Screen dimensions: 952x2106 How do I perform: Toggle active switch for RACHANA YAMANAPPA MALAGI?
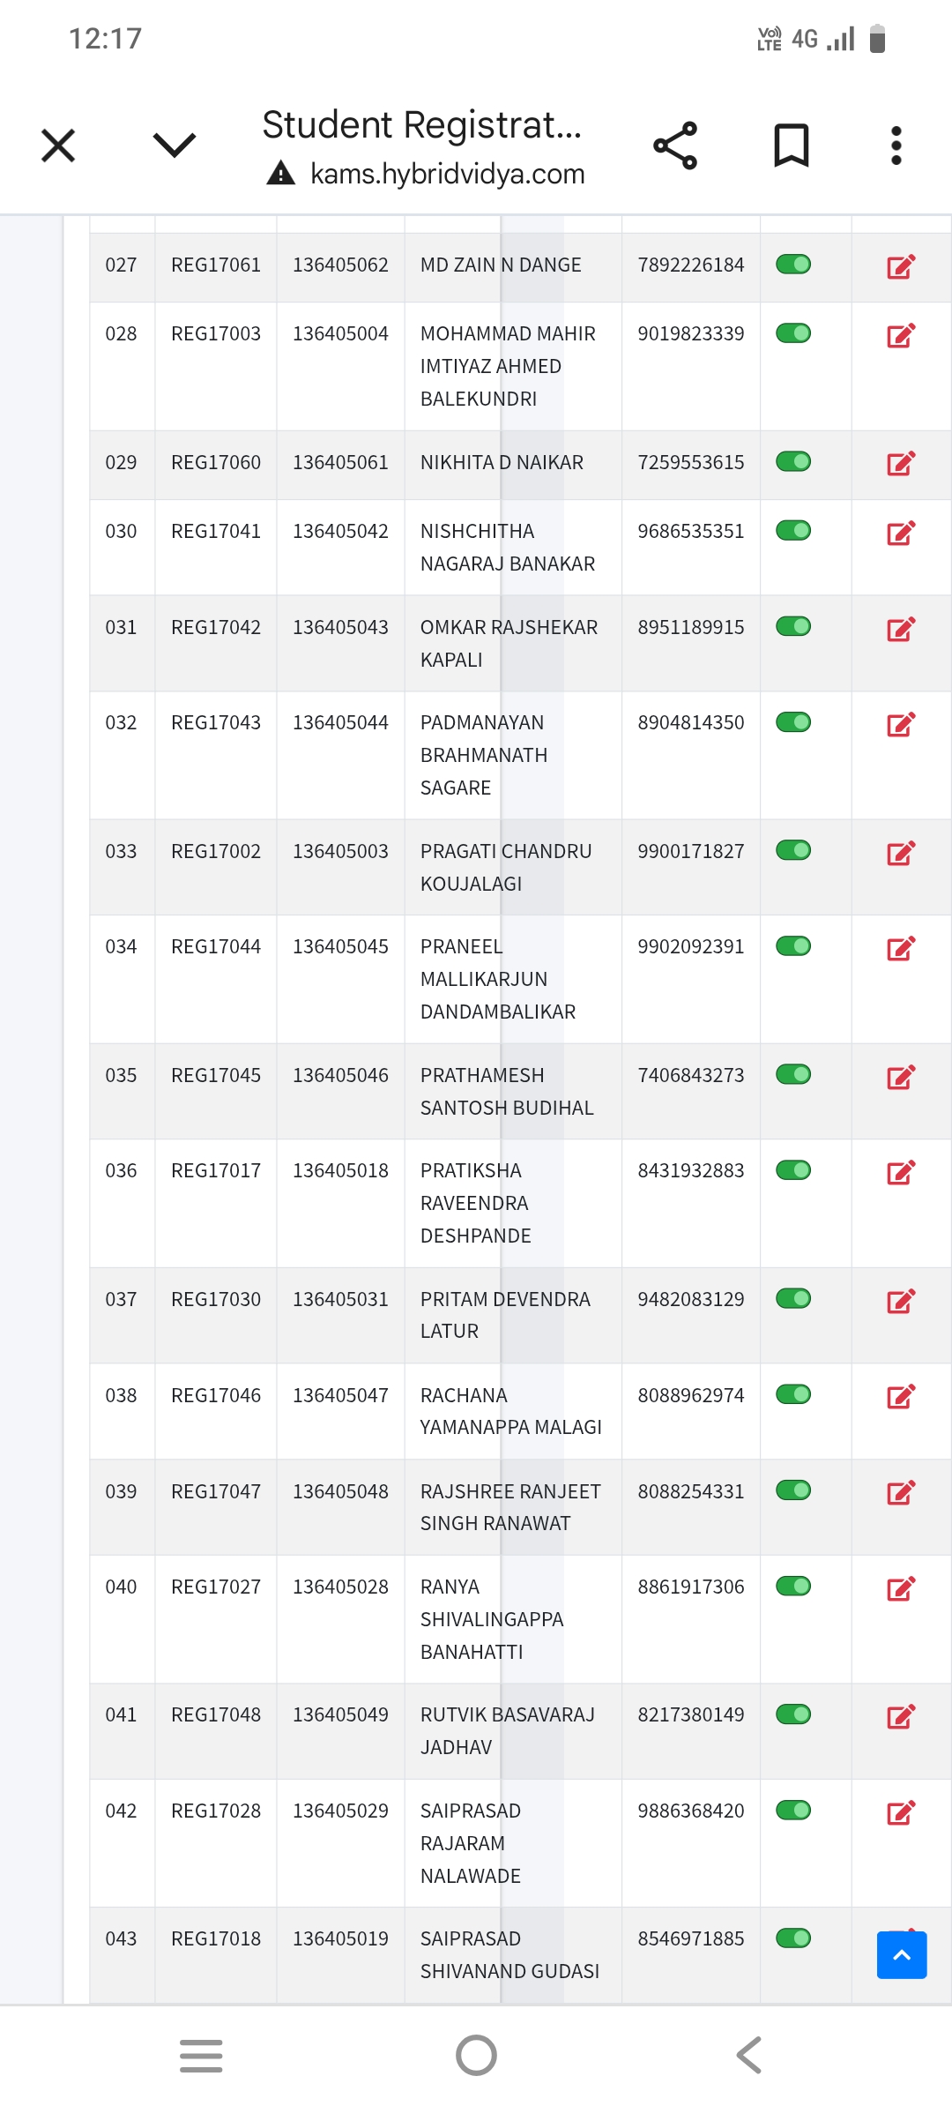[x=793, y=1395]
